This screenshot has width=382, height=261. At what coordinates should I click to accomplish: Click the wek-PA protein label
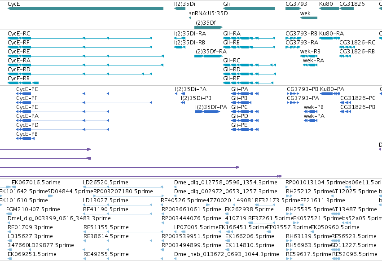click(314, 116)
